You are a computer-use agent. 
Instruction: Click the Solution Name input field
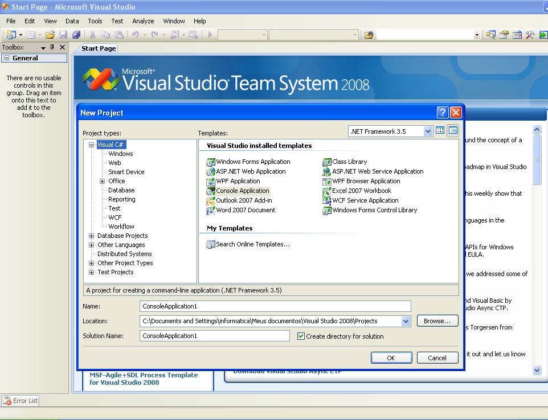[215, 336]
